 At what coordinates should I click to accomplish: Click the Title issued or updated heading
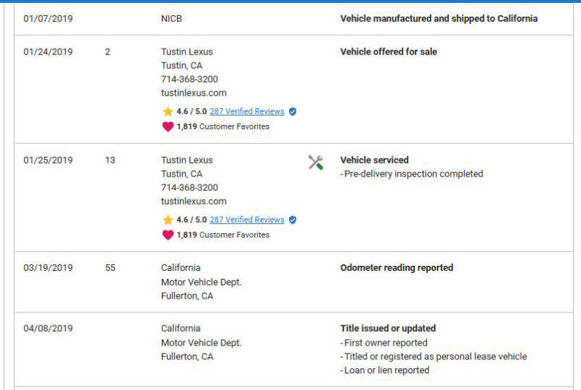click(388, 328)
